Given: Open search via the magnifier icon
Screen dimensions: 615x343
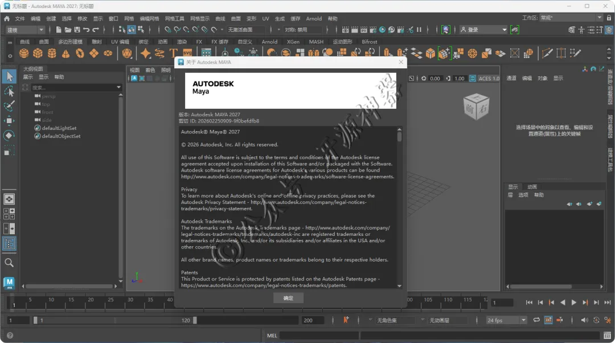Looking at the screenshot, I should click(9, 263).
